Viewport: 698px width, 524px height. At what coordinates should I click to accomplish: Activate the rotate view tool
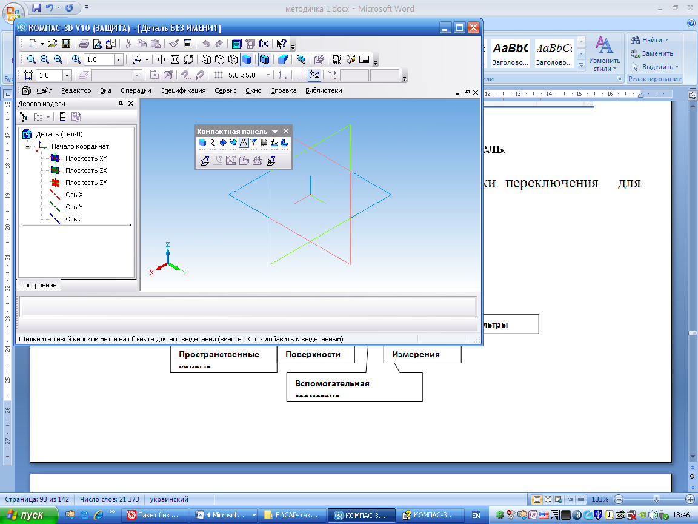tap(188, 59)
